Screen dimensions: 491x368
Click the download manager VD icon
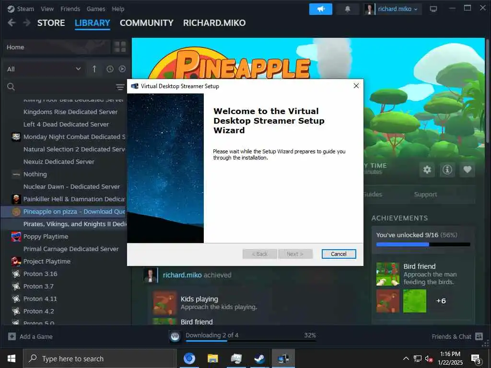175,336
